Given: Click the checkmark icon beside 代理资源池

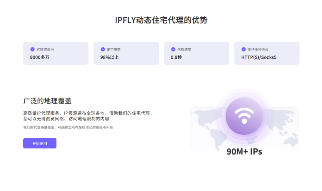Looking at the screenshot, I should [32, 49].
